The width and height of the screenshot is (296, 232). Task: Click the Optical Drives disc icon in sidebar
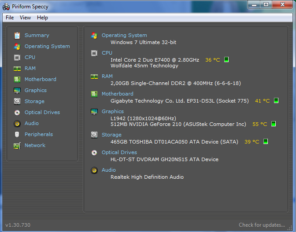point(17,113)
